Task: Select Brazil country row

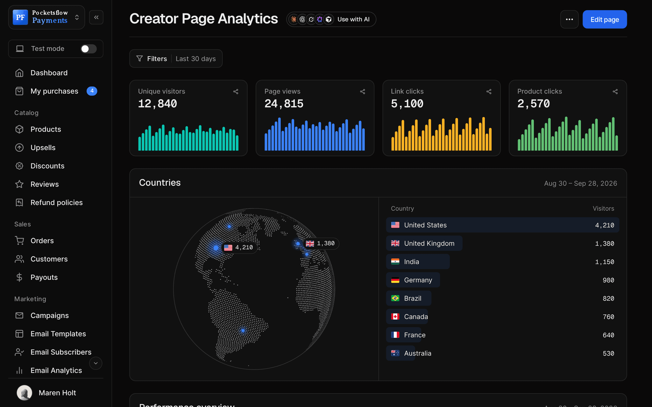Action: point(503,298)
